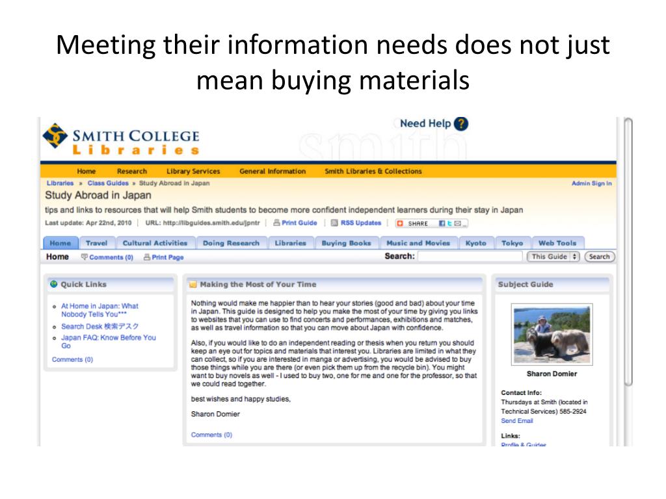Click the vertical scrollbar on the right

(x=628, y=251)
